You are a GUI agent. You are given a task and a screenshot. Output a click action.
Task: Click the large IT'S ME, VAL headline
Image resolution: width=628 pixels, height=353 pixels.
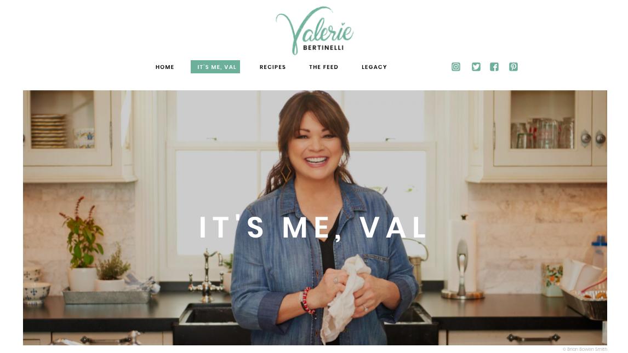313,228
